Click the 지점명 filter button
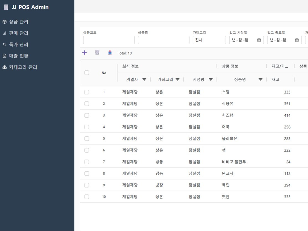308x231 pixels. 211,79
